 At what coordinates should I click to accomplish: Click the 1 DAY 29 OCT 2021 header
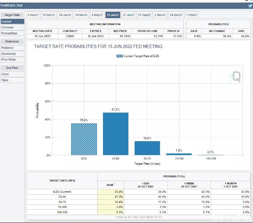tap(146, 185)
